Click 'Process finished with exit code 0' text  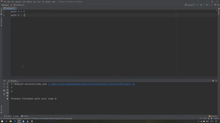tap(34, 99)
